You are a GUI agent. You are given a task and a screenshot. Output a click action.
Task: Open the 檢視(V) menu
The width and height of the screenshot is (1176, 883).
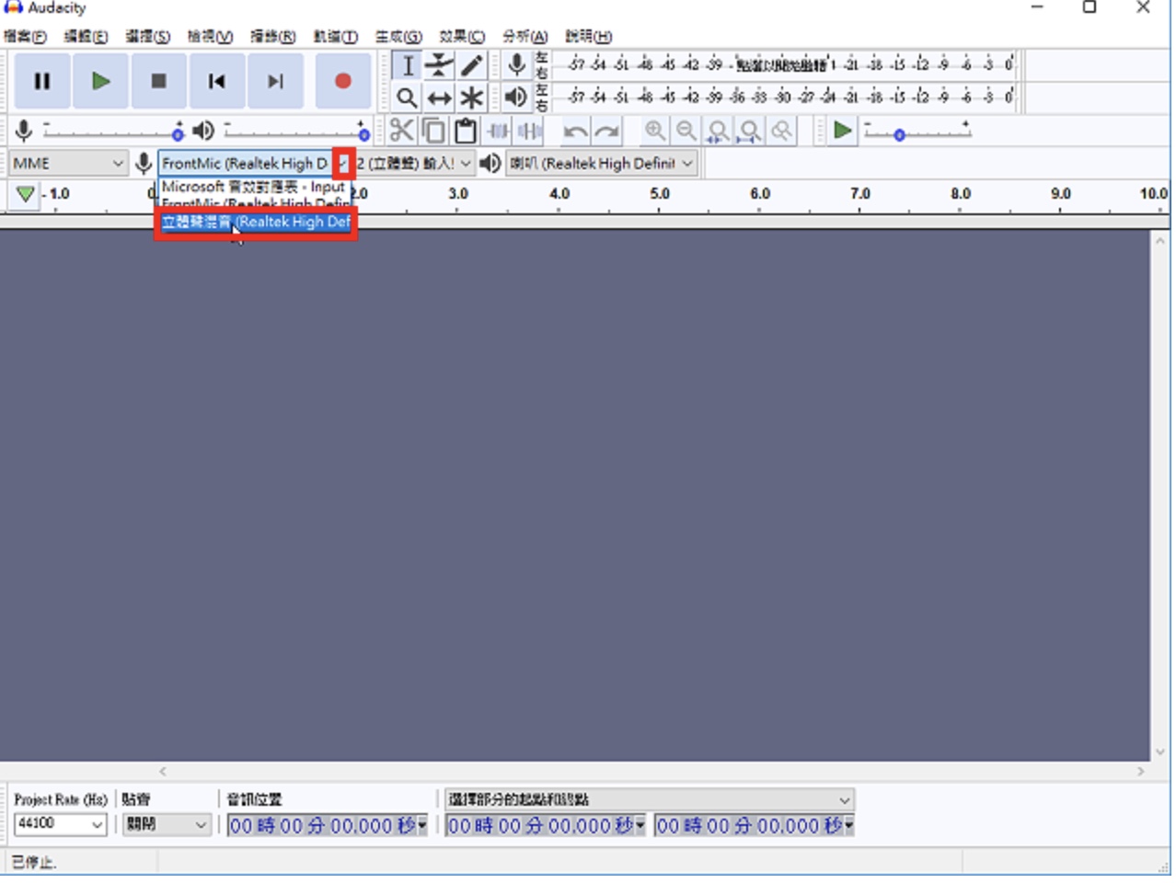coord(210,37)
